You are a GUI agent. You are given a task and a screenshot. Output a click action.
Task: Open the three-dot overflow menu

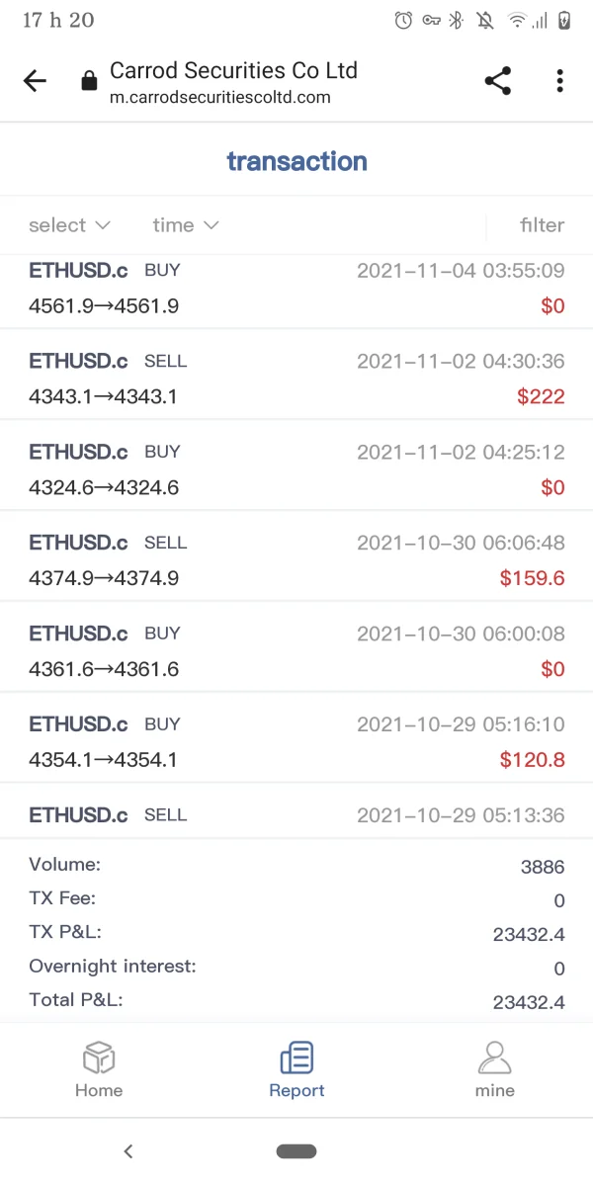tap(559, 82)
